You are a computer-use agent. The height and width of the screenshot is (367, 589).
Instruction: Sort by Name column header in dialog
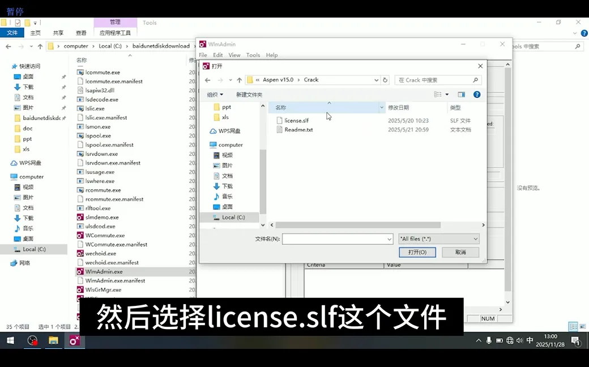click(x=325, y=108)
